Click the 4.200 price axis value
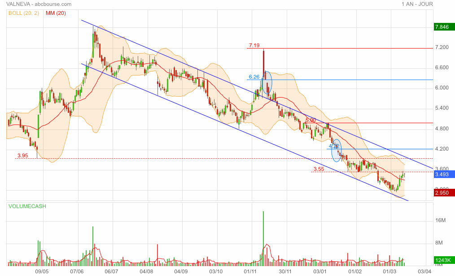Screen dimensions: 455x276 [442, 149]
